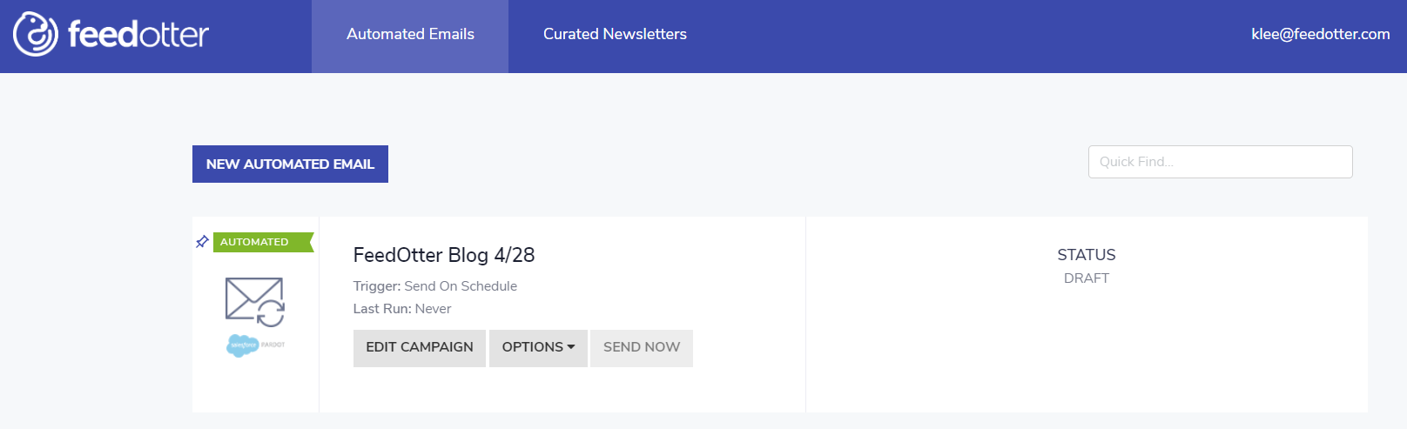Open the FeedOtter Blog 4/28 campaign title
The width and height of the screenshot is (1407, 429).
(x=444, y=255)
